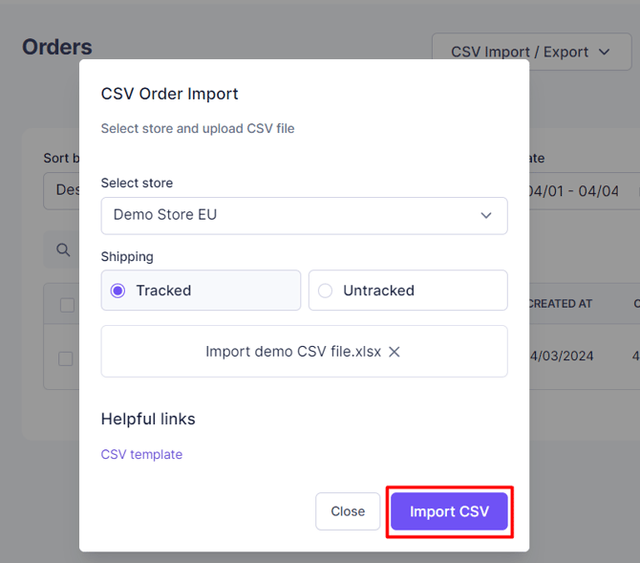Screen dimensions: 640x563
Task: Check the first order row checkbox
Action: point(66,358)
